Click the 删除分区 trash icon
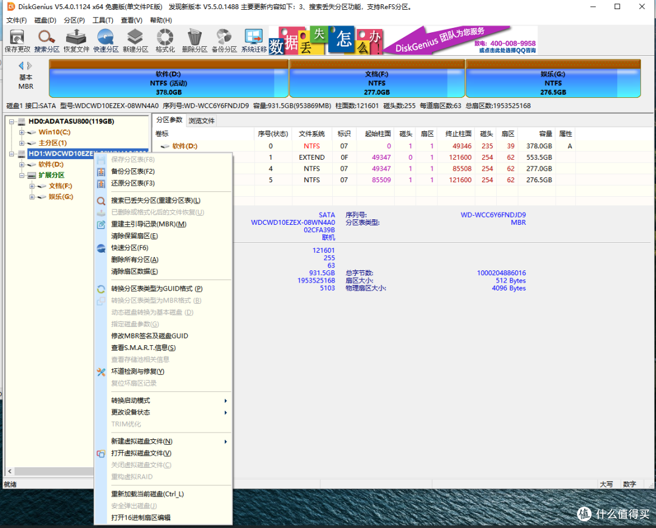The image size is (656, 528). tap(194, 41)
